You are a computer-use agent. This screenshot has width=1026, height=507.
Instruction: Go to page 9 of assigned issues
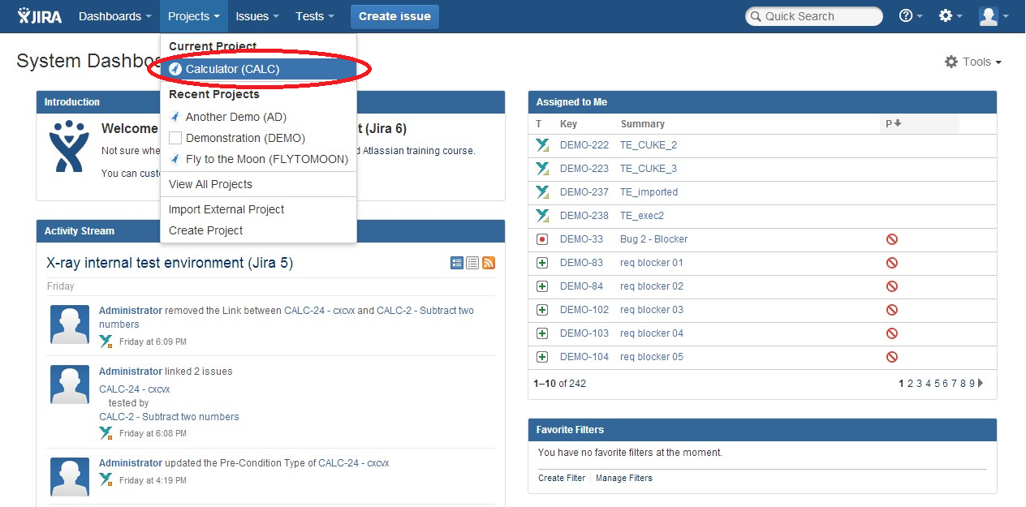click(x=972, y=384)
